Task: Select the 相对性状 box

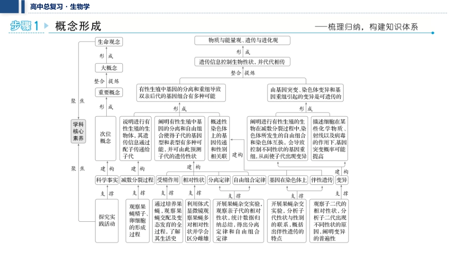Action: (x=194, y=180)
